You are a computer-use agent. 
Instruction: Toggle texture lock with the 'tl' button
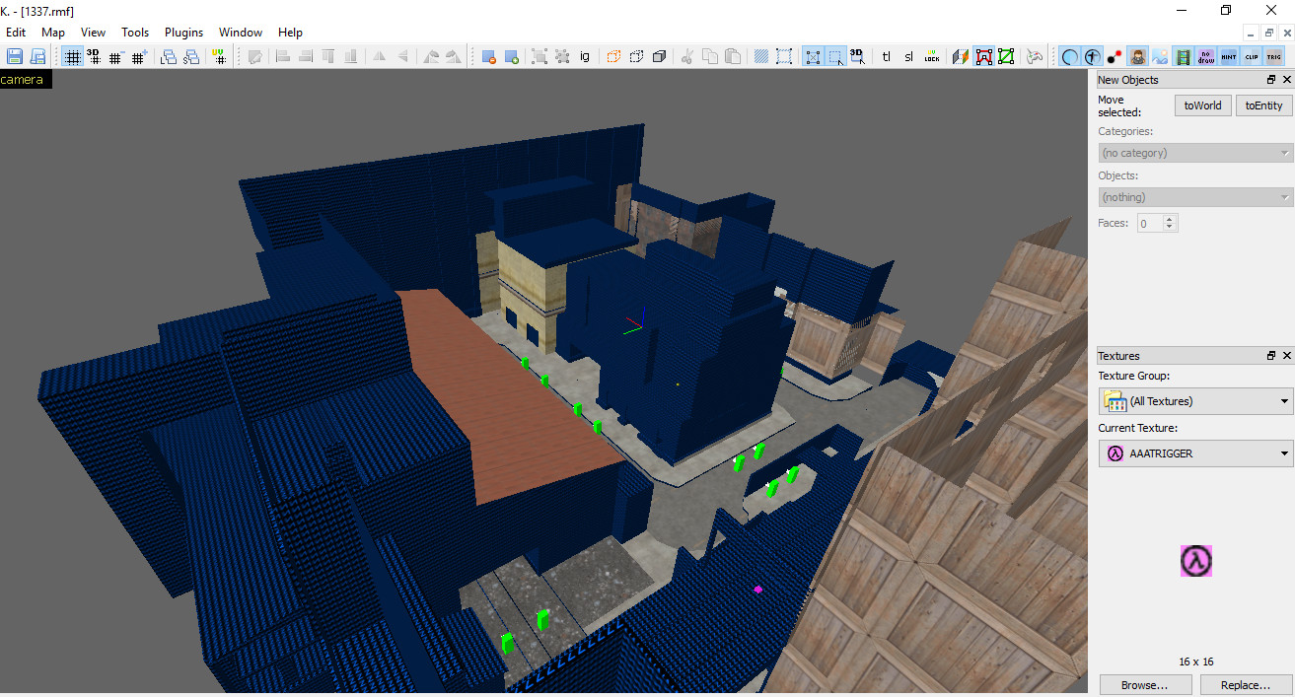(886, 56)
